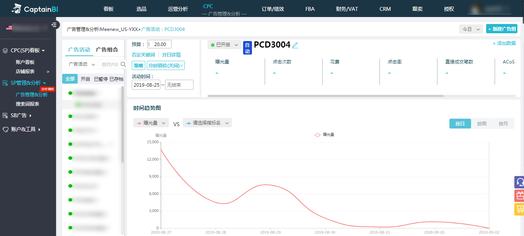Collapse the CPC(SP)看板 sidebar section
Screen dimensions: 524x236
coord(43,51)
